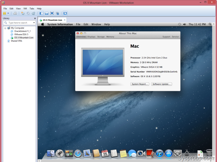Click the volume icon in Mac menu bar
217x162 pixels.
184,24
